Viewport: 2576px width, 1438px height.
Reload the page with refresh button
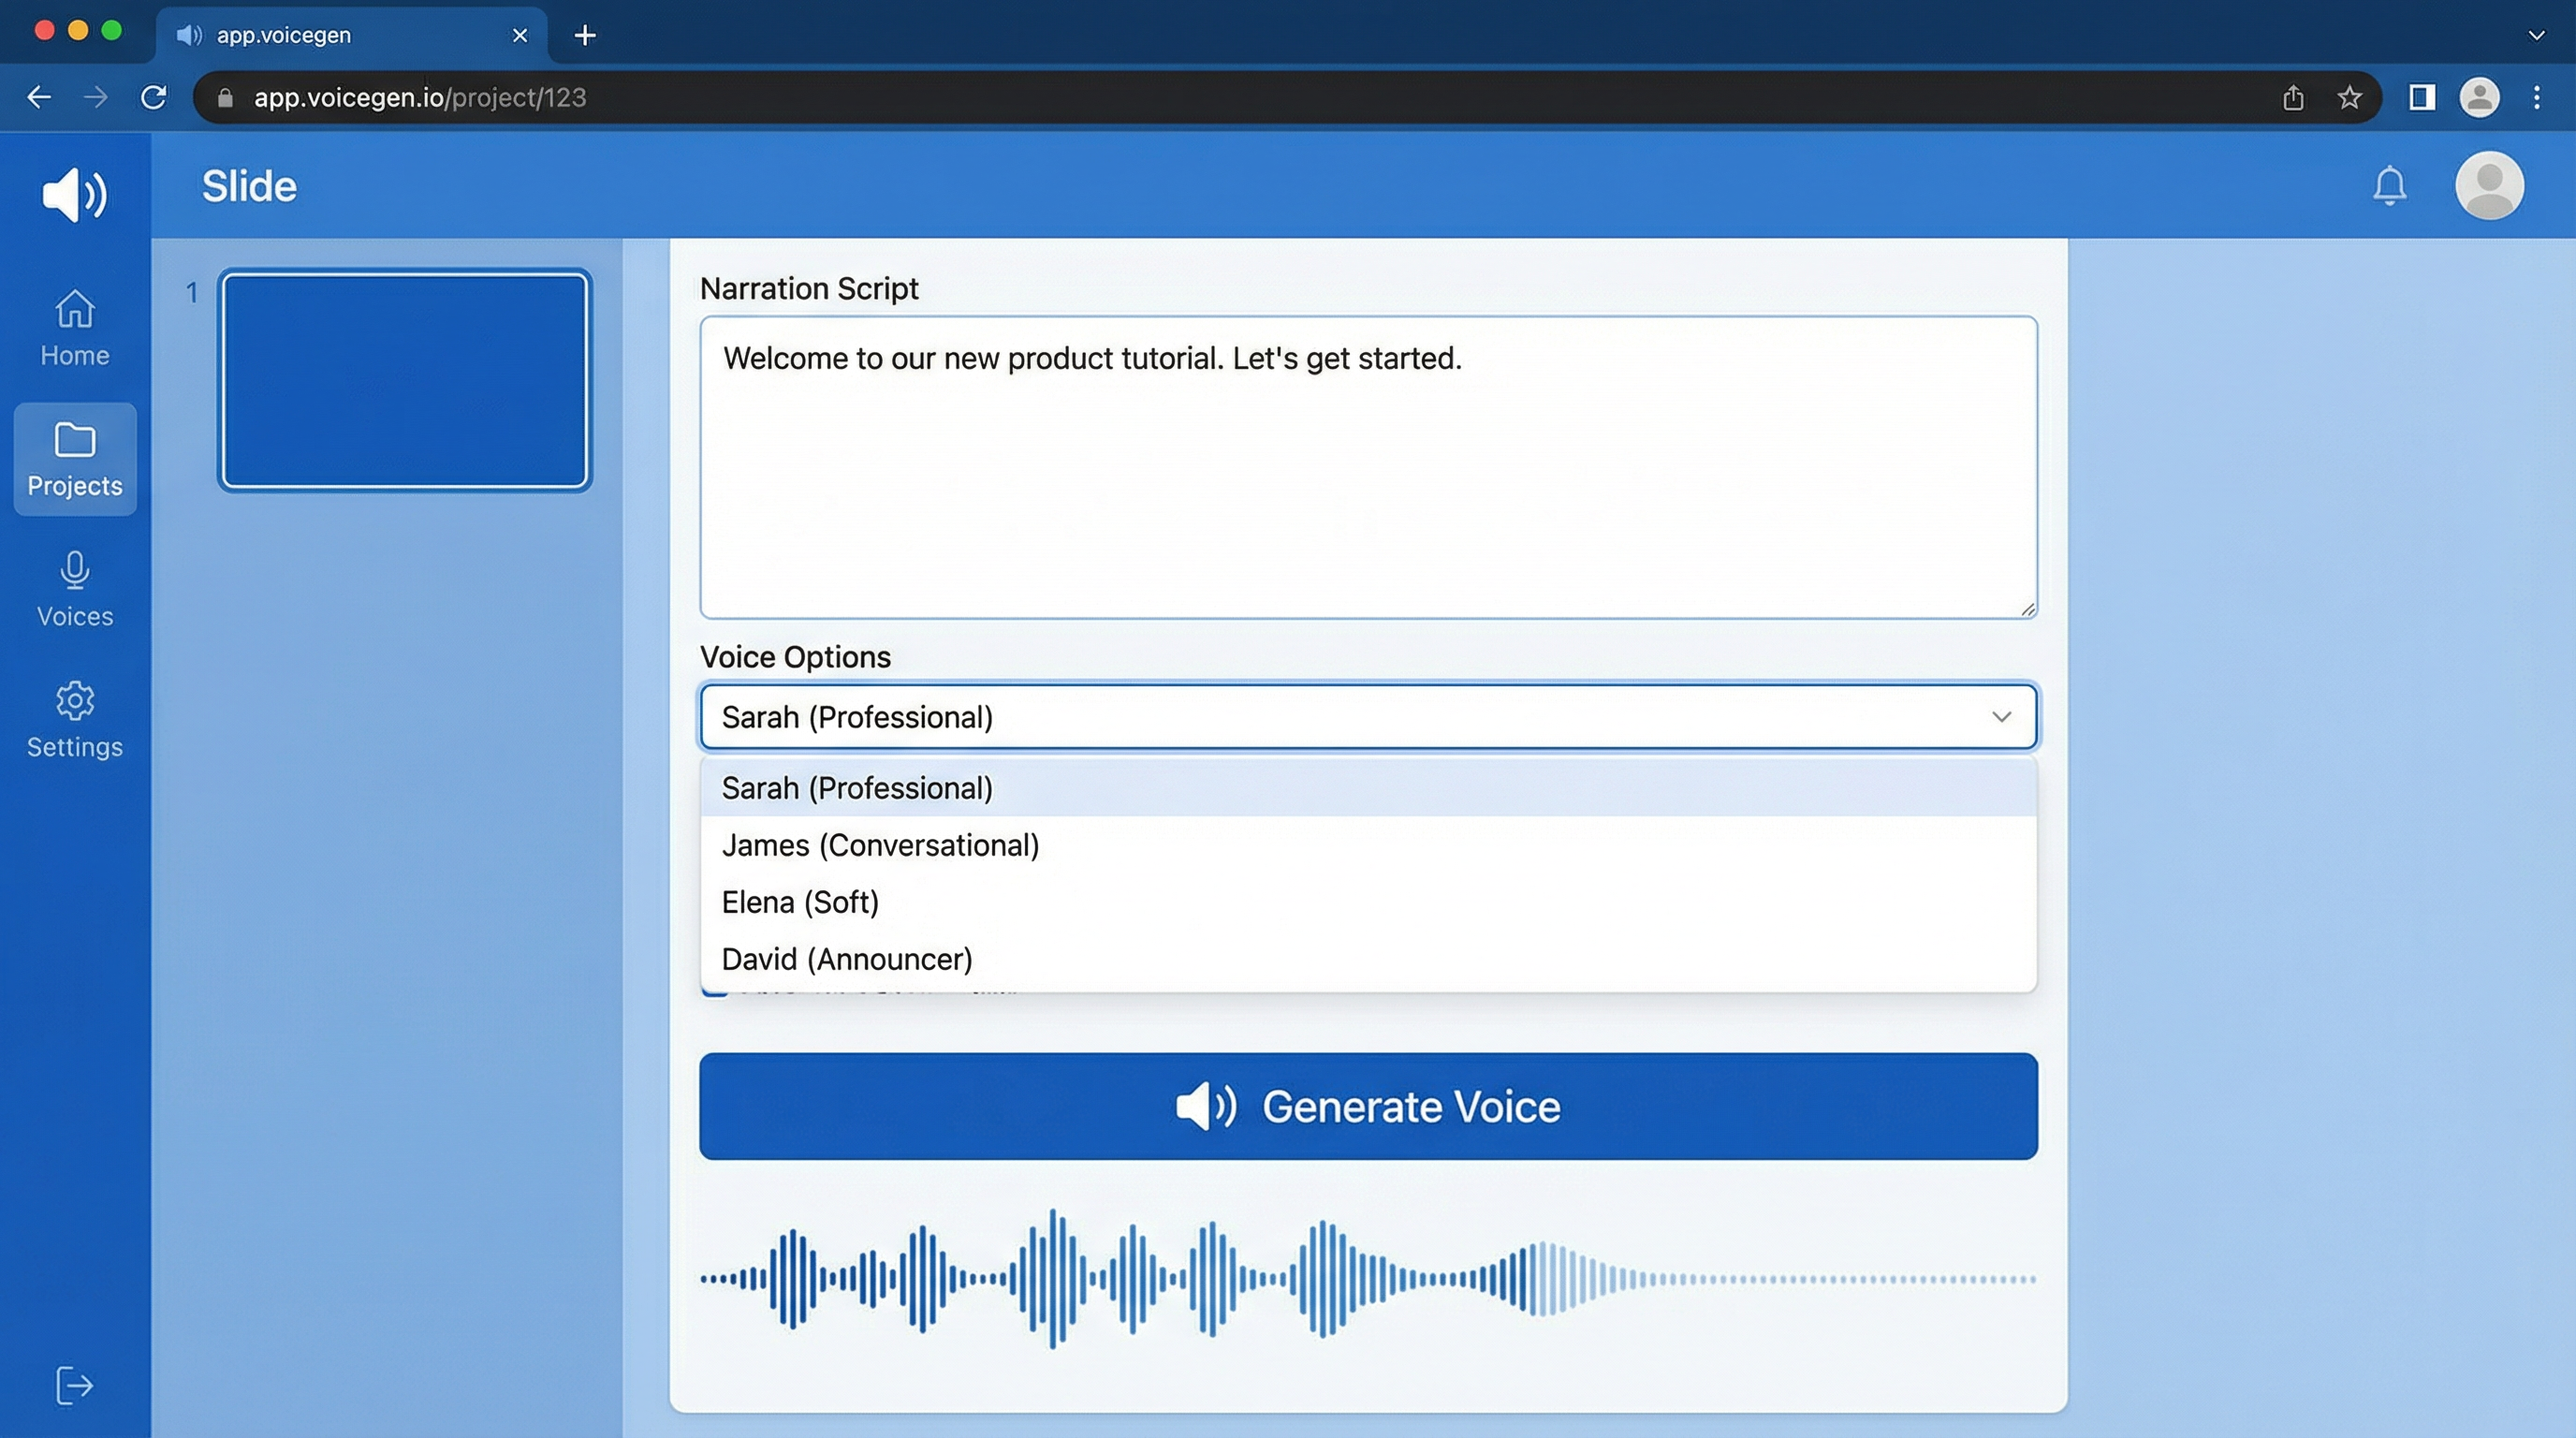153,98
